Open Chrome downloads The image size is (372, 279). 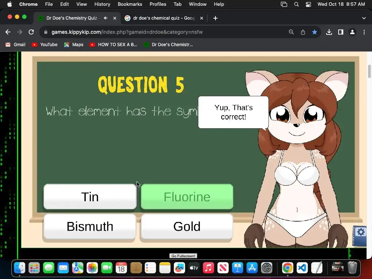pos(329,32)
